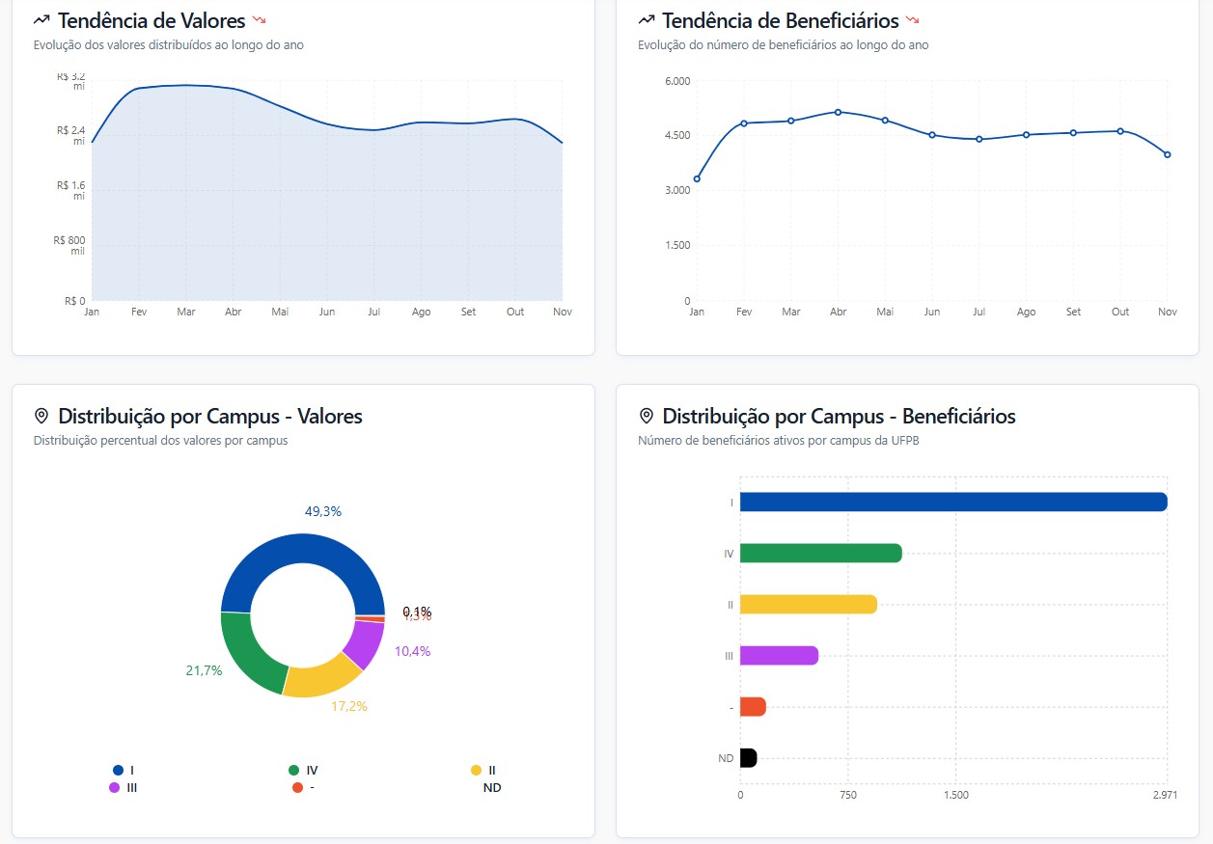1213x844 pixels.
Task: Click the red downward arrow after Tendência de Beneficiários
Action: [x=912, y=19]
